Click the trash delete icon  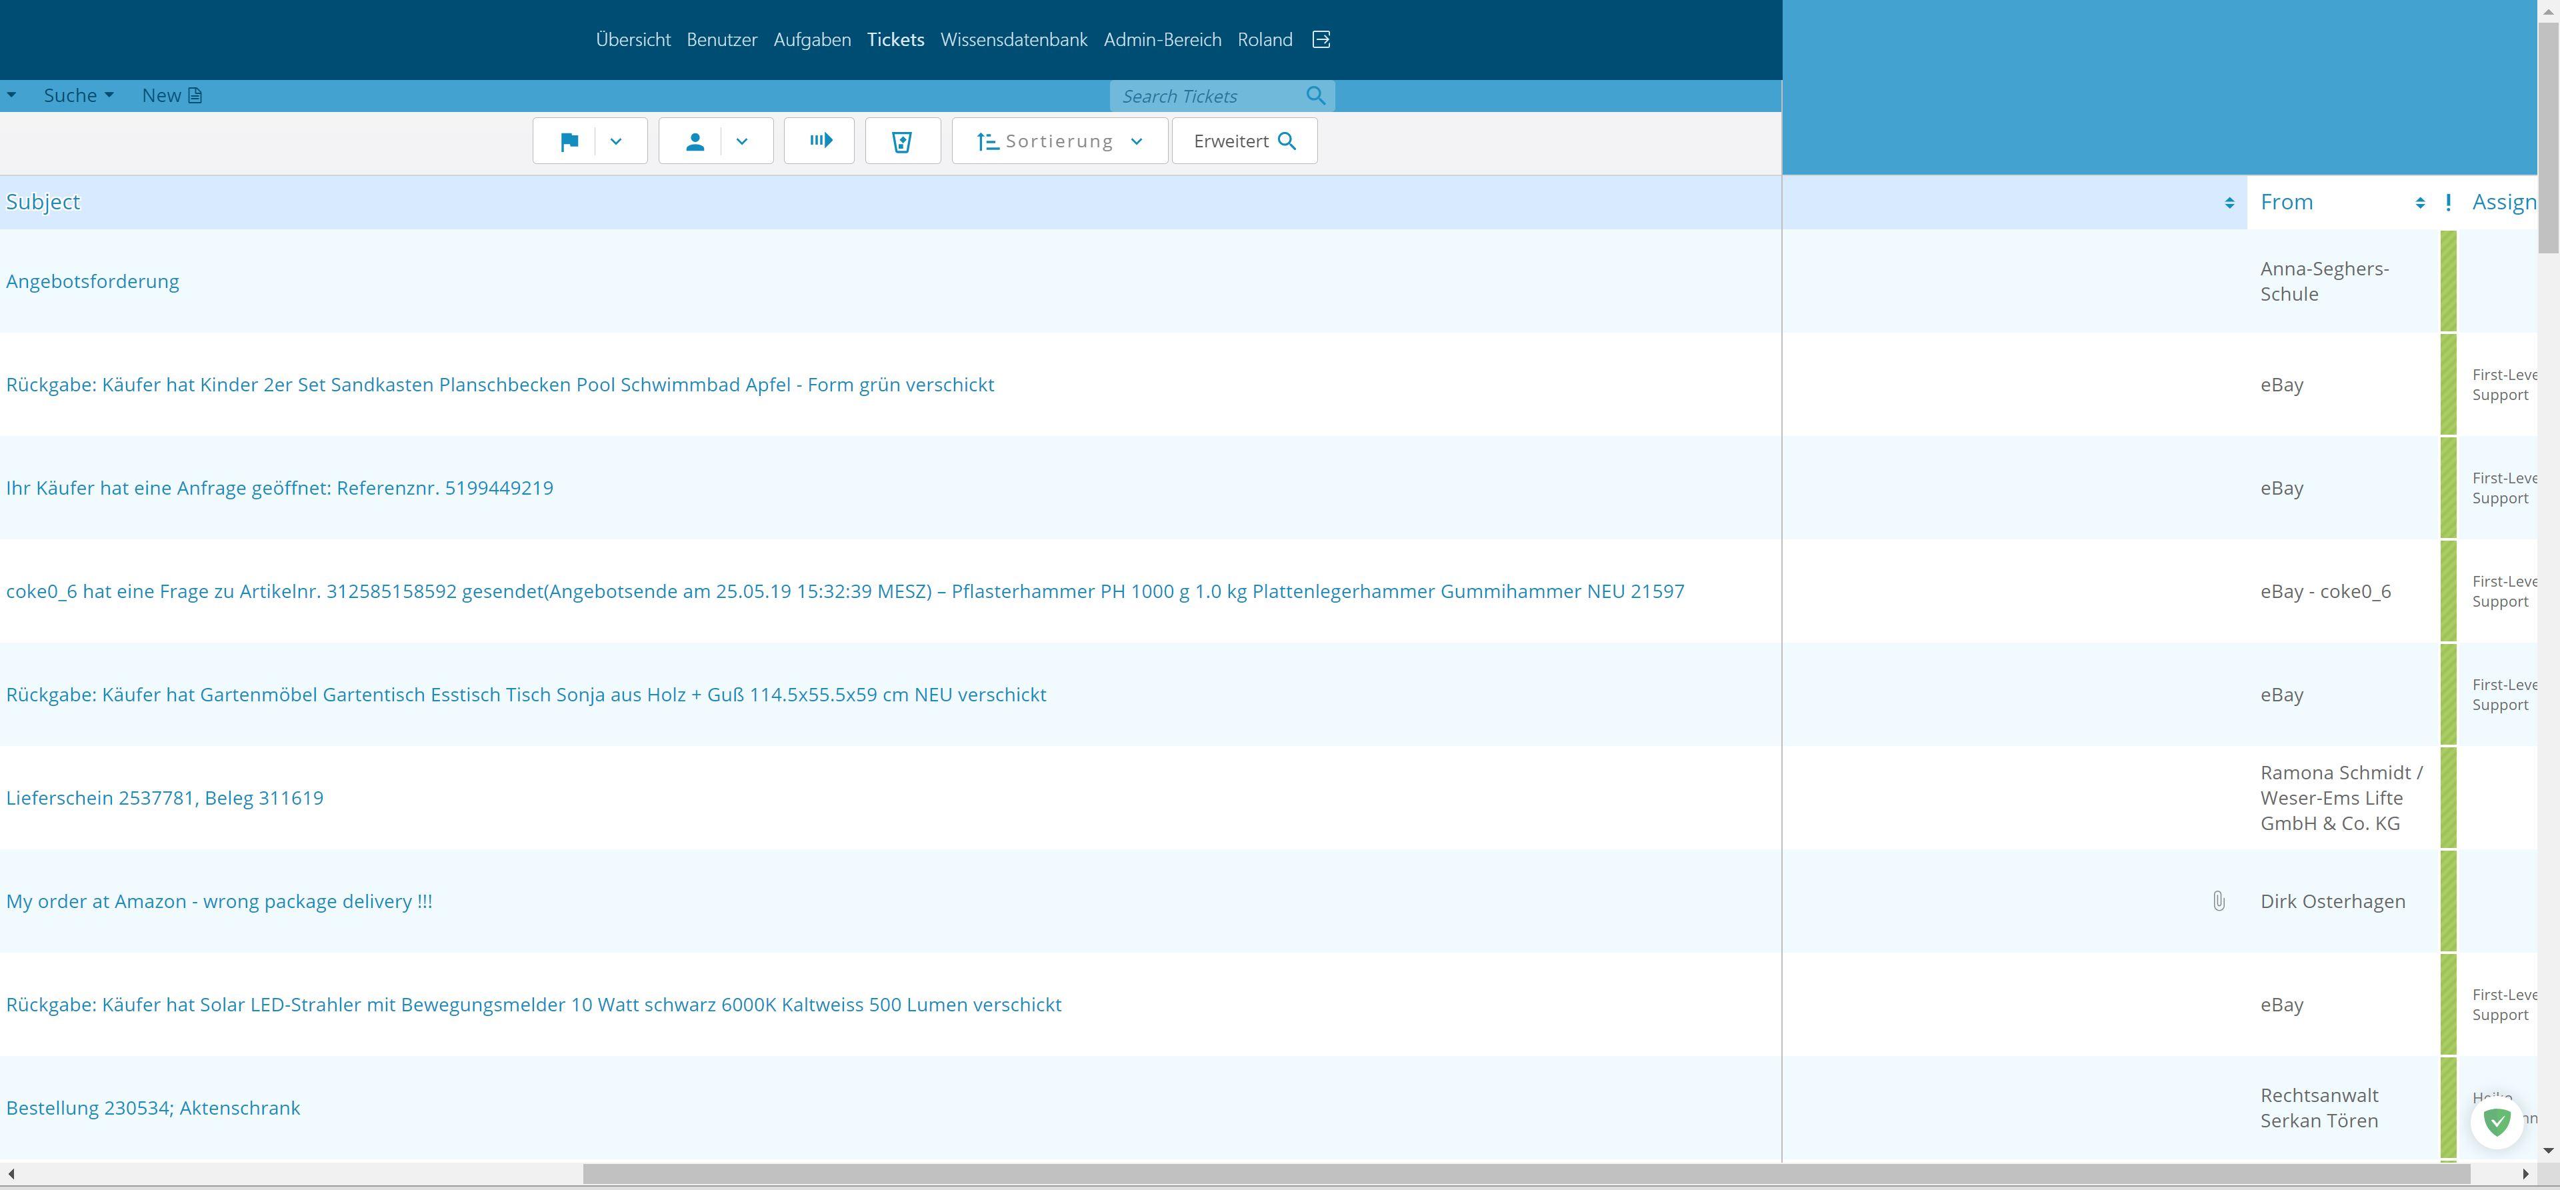coord(903,141)
